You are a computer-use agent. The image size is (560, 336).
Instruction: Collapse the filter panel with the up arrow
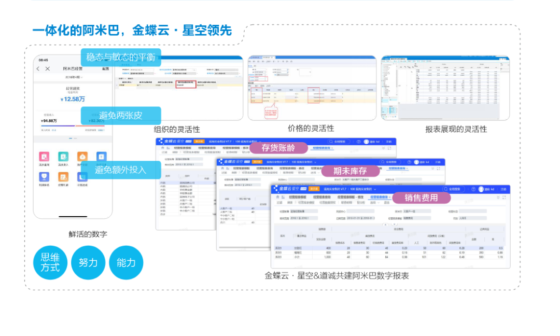tap(385, 224)
